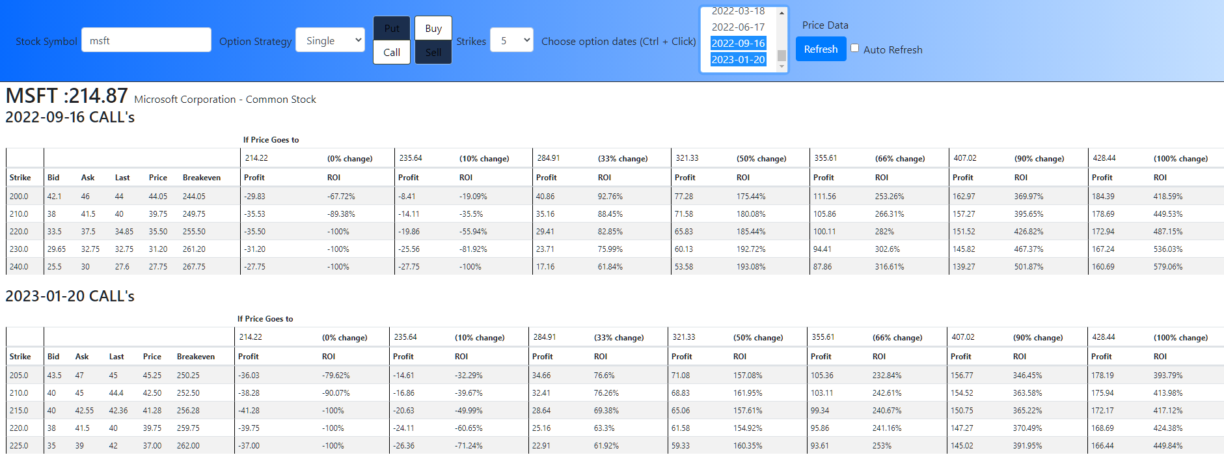Click ROI value 579.06%
The width and height of the screenshot is (1224, 468).
tap(1168, 266)
